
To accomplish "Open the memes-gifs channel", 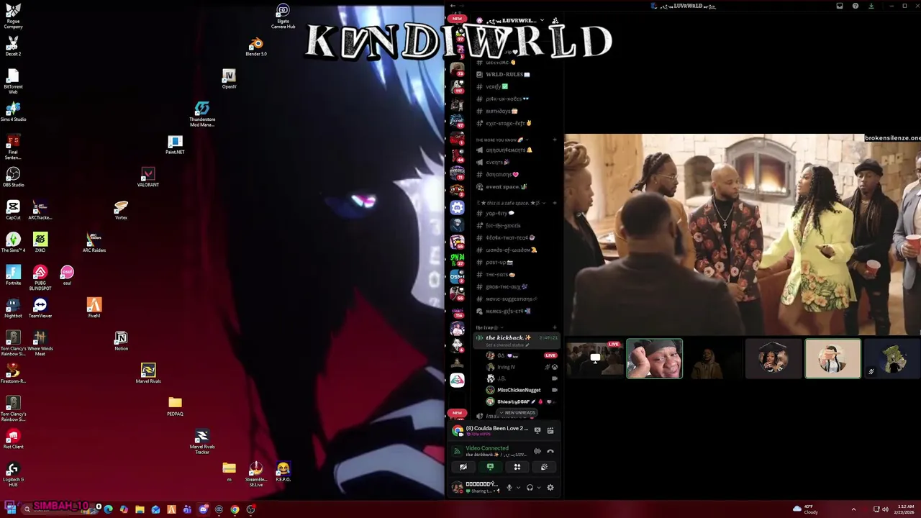I will point(508,311).
